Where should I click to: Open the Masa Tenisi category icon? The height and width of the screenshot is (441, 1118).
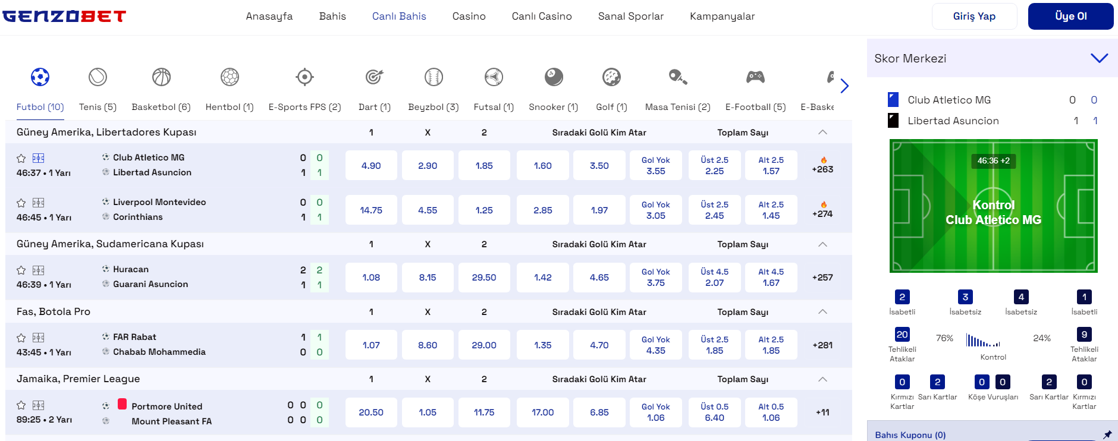click(677, 77)
